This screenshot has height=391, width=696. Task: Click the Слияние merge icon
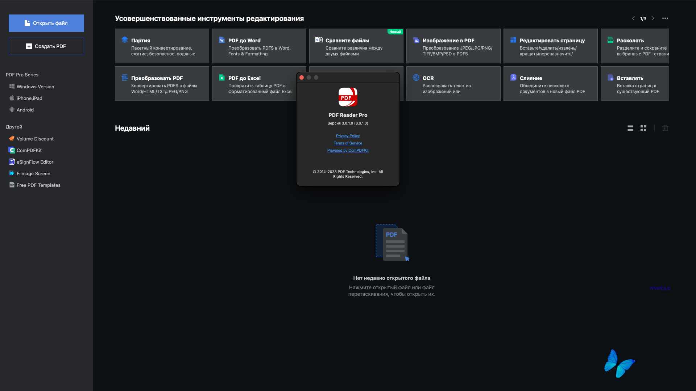pos(513,77)
